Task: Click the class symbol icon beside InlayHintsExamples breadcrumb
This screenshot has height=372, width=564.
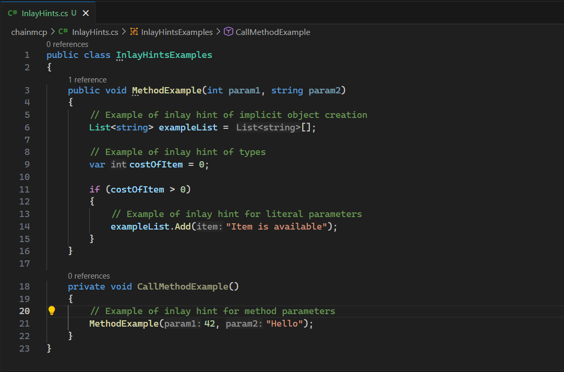Action: pyautogui.click(x=134, y=32)
